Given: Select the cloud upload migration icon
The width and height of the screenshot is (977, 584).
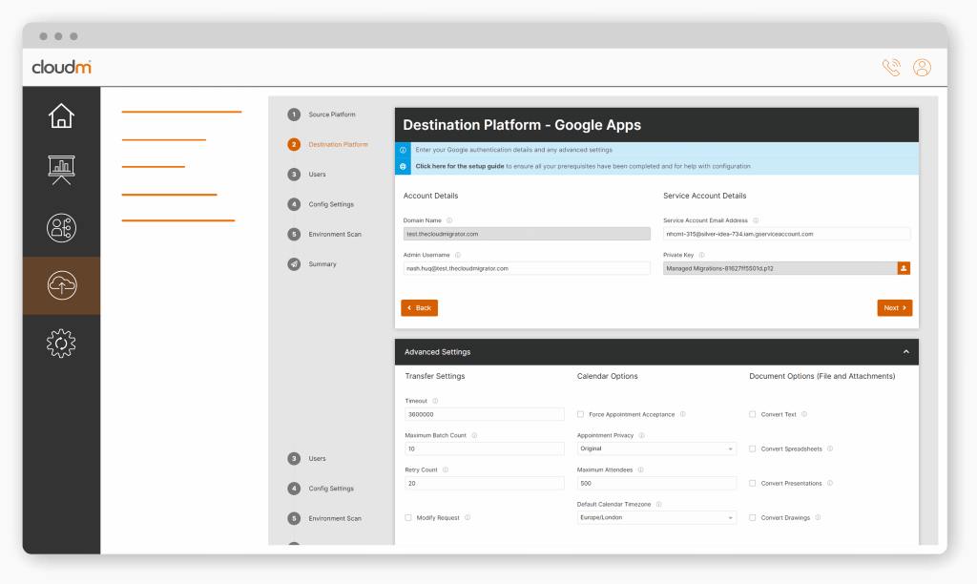Looking at the screenshot, I should [x=61, y=284].
